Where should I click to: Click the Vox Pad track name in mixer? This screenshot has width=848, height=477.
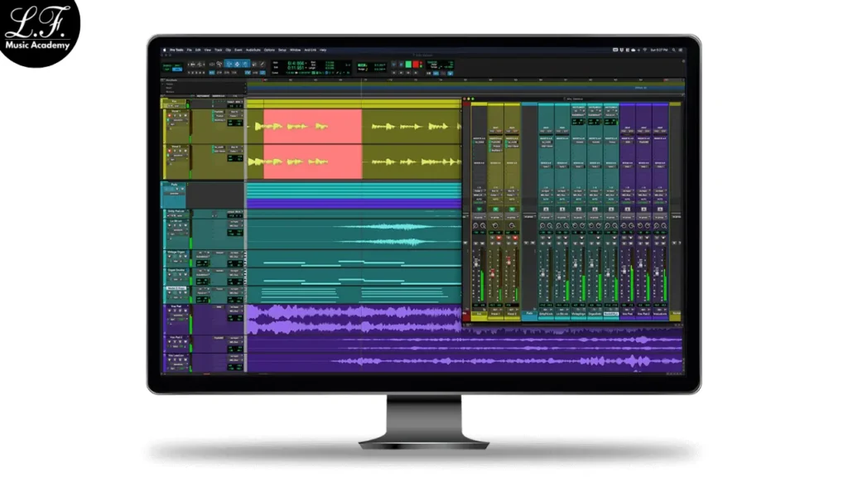coord(627,314)
